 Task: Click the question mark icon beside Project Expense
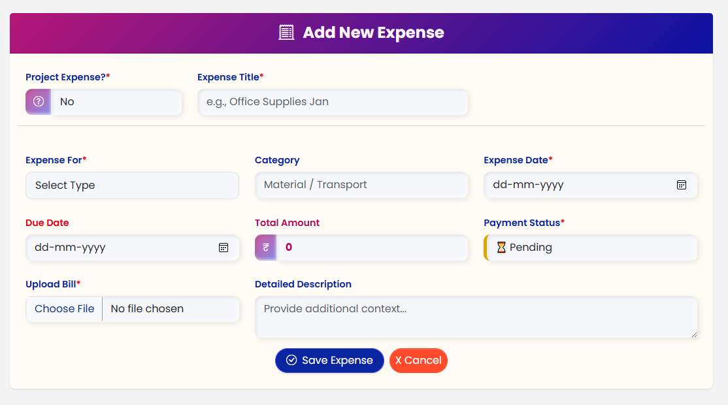point(39,102)
